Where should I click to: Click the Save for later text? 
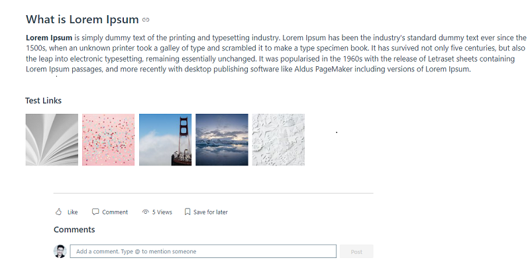tap(211, 212)
